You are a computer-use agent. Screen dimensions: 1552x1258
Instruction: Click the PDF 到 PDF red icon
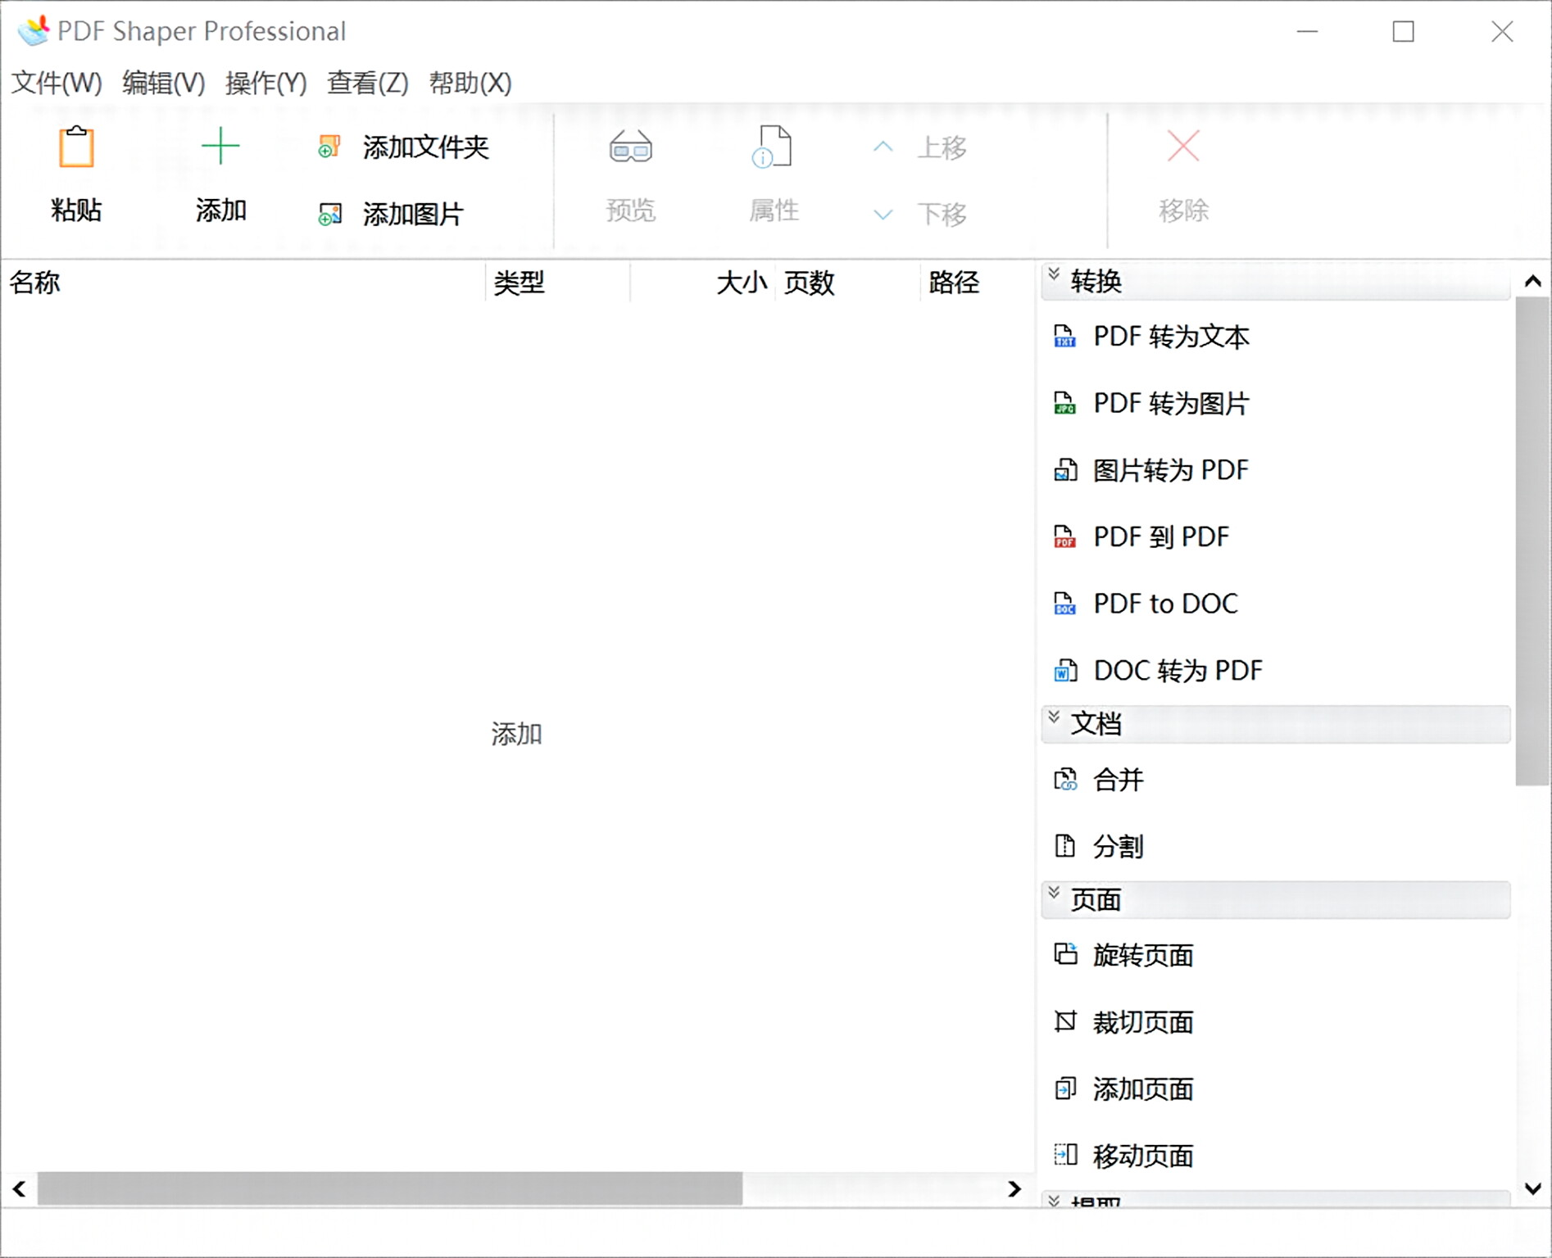[1064, 536]
